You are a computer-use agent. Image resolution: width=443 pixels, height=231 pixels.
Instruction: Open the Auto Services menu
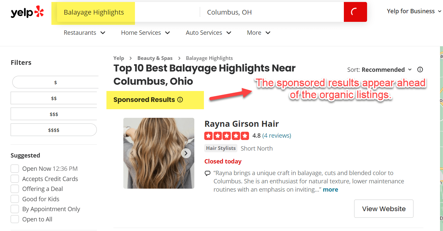(209, 33)
